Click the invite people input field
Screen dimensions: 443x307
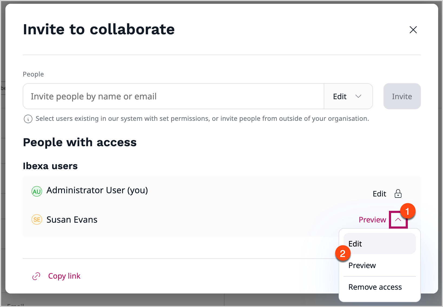[173, 96]
